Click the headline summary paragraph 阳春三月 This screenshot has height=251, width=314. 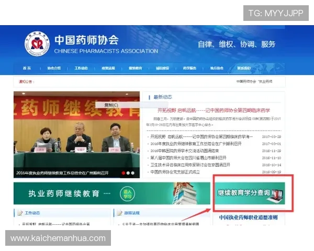[x=214, y=122]
